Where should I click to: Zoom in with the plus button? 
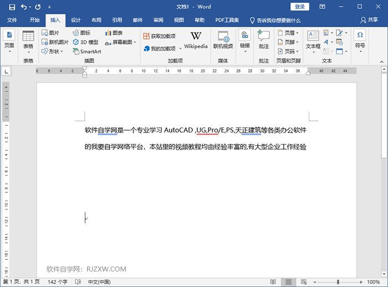click(361, 282)
